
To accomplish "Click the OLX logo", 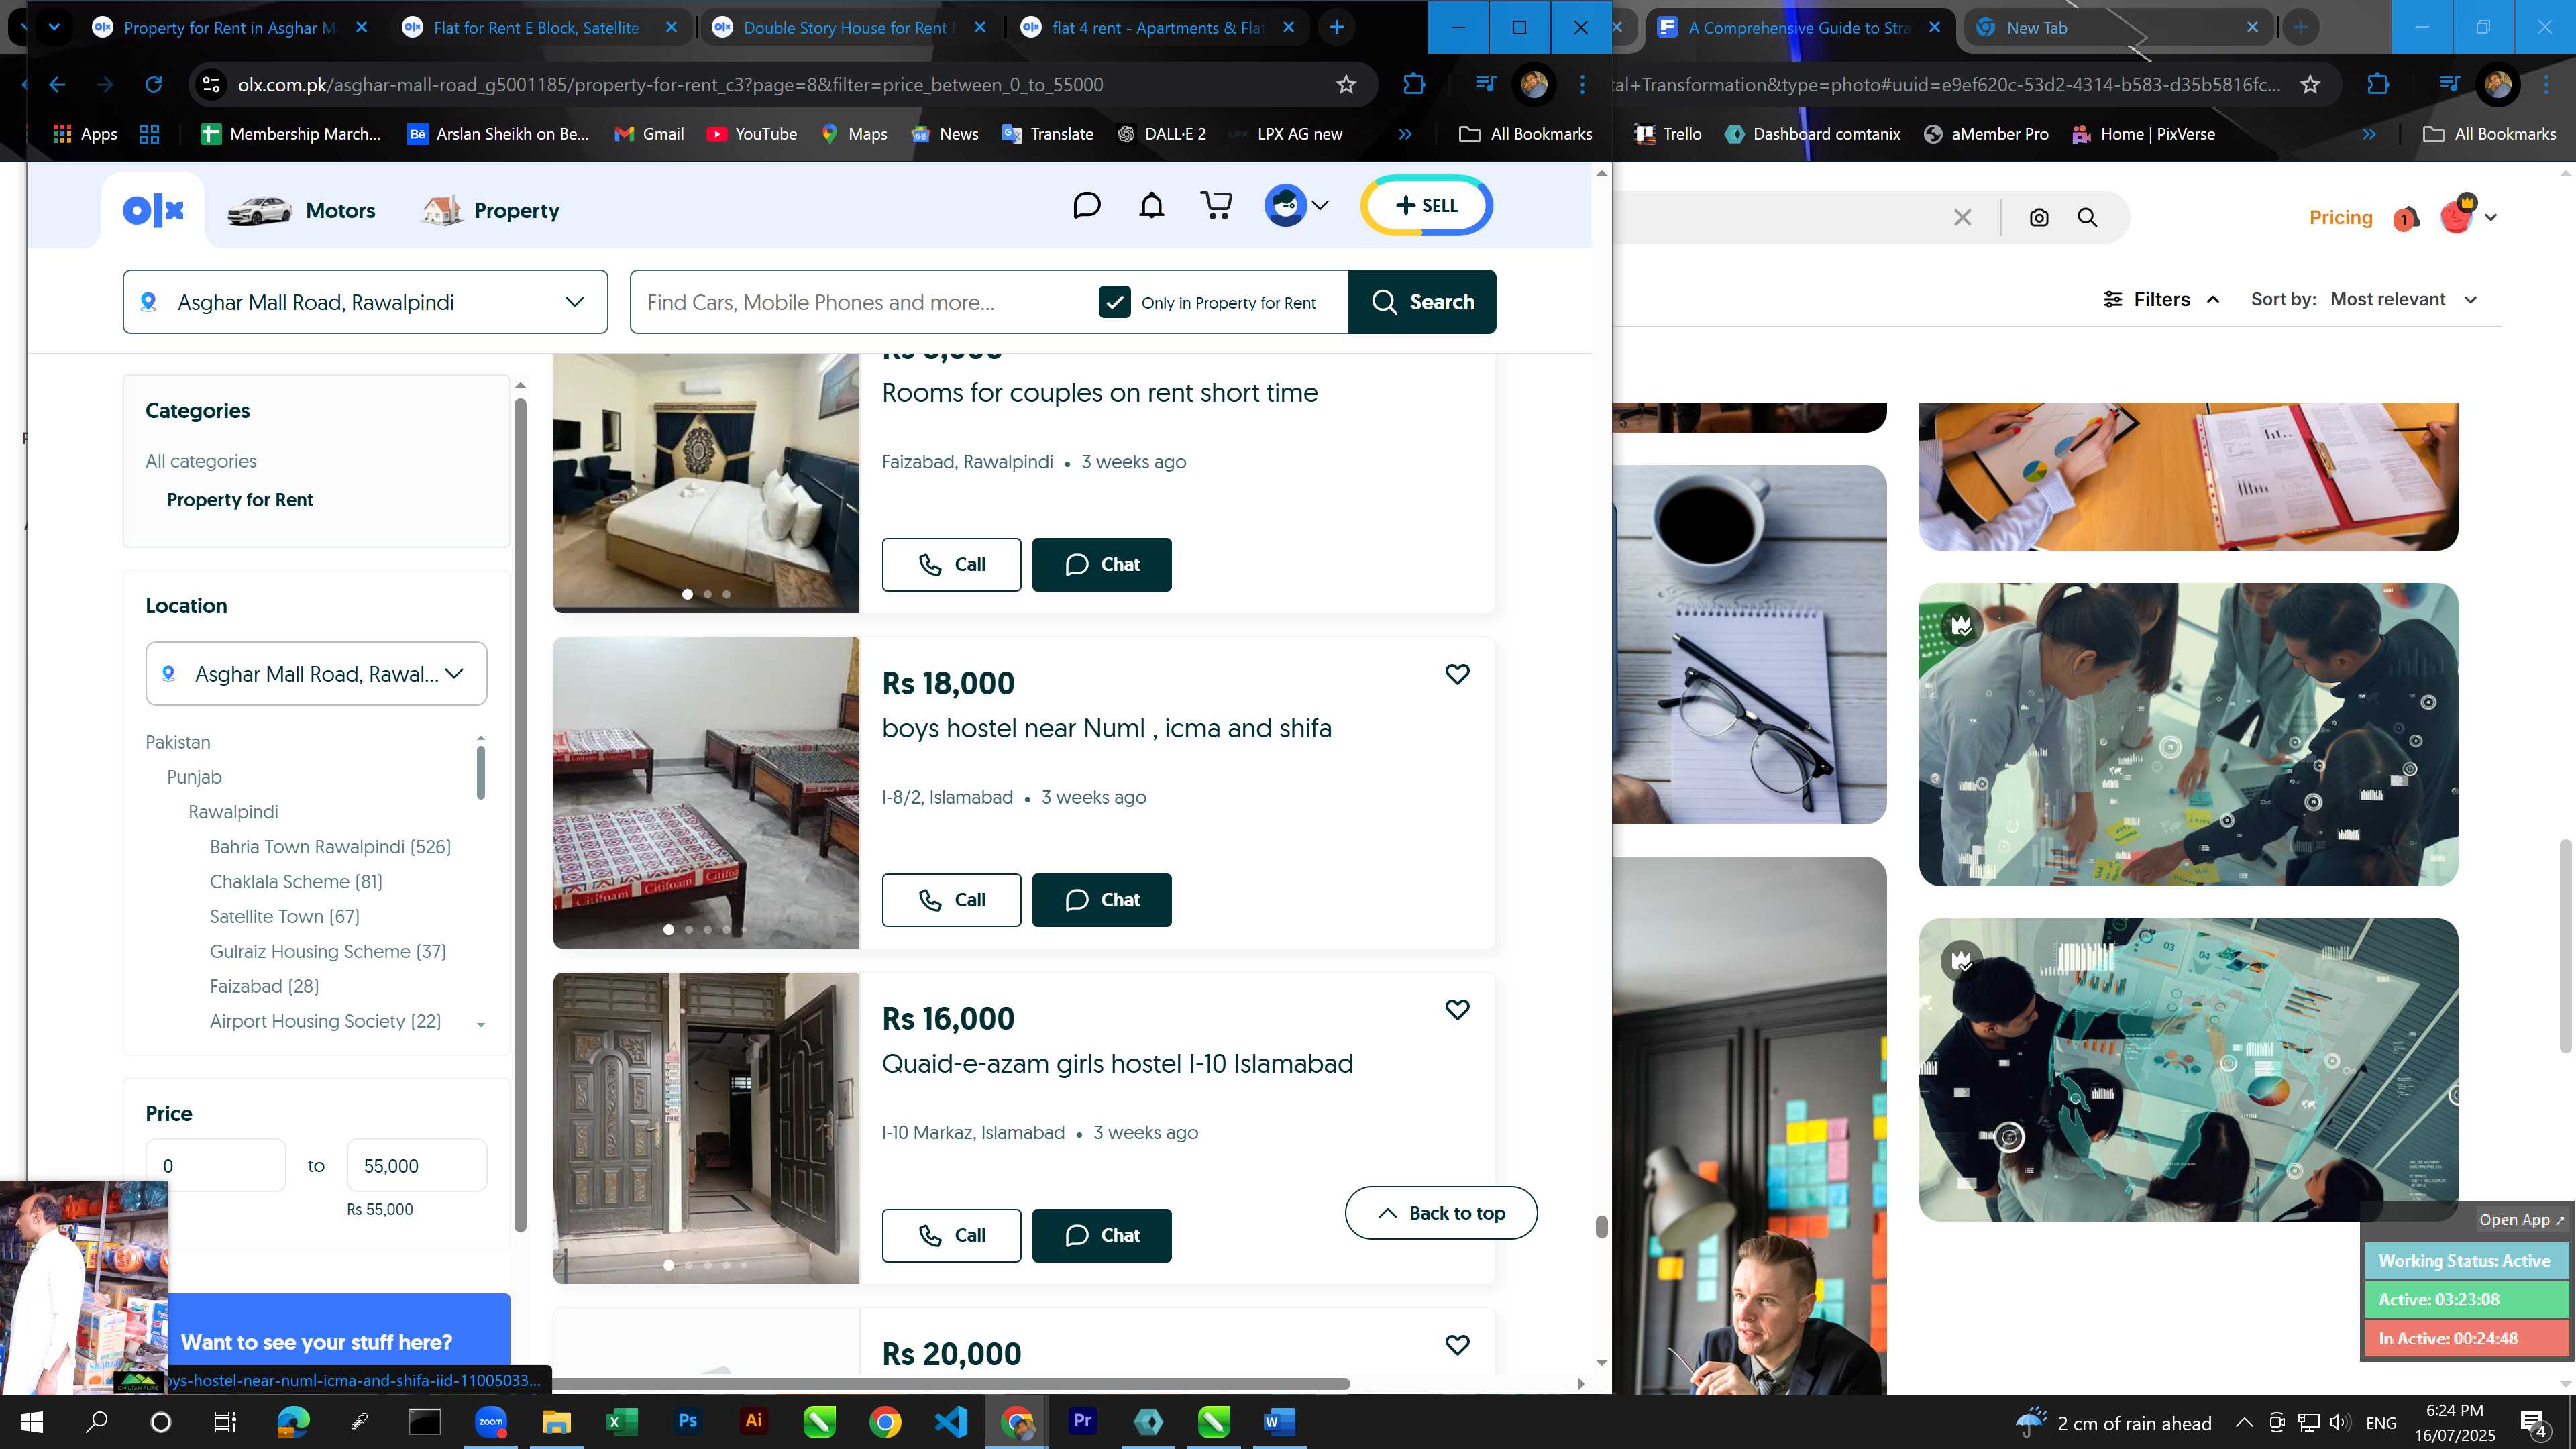I will pyautogui.click(x=153, y=210).
